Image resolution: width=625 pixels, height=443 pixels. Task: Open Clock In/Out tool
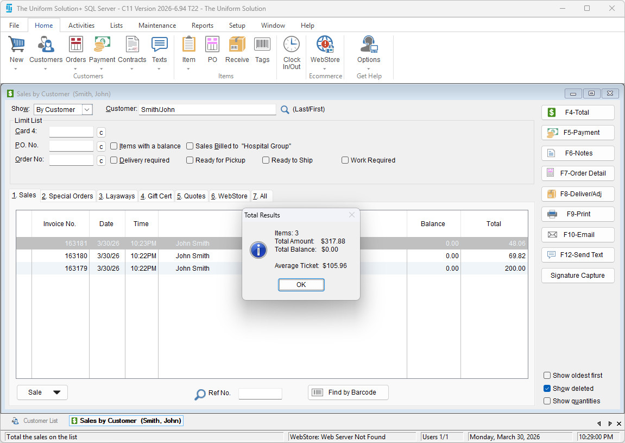tap(292, 45)
